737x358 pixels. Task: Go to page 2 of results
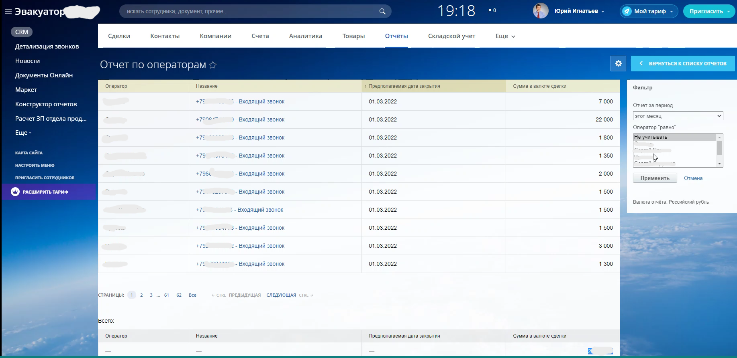[x=141, y=295]
